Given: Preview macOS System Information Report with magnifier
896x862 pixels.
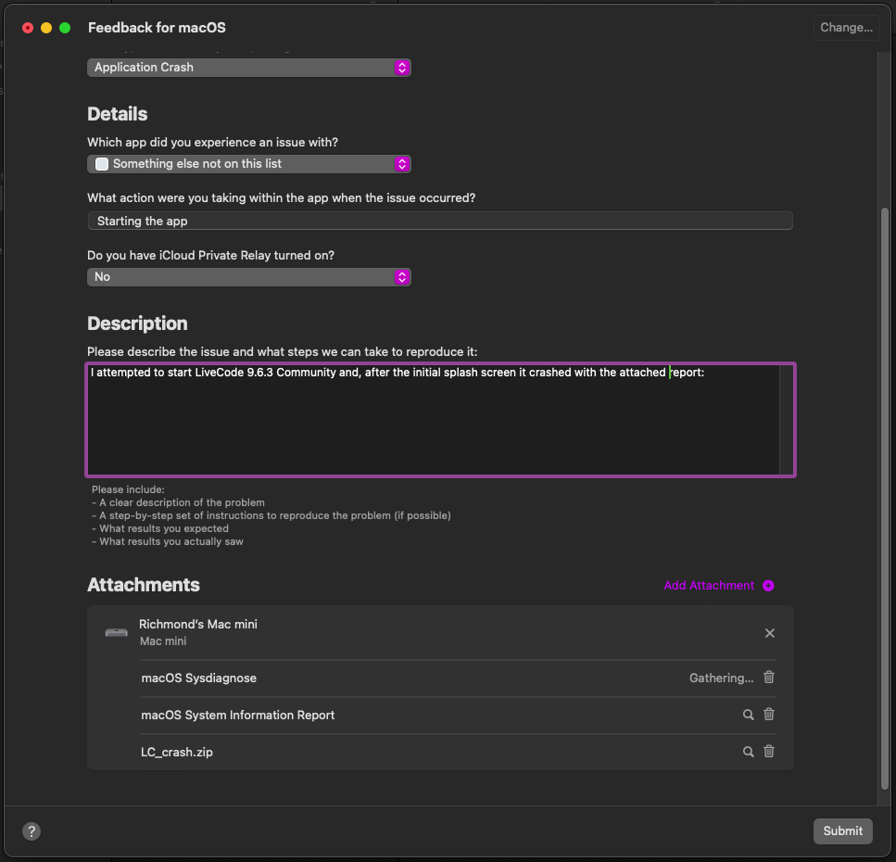Looking at the screenshot, I should pyautogui.click(x=748, y=715).
